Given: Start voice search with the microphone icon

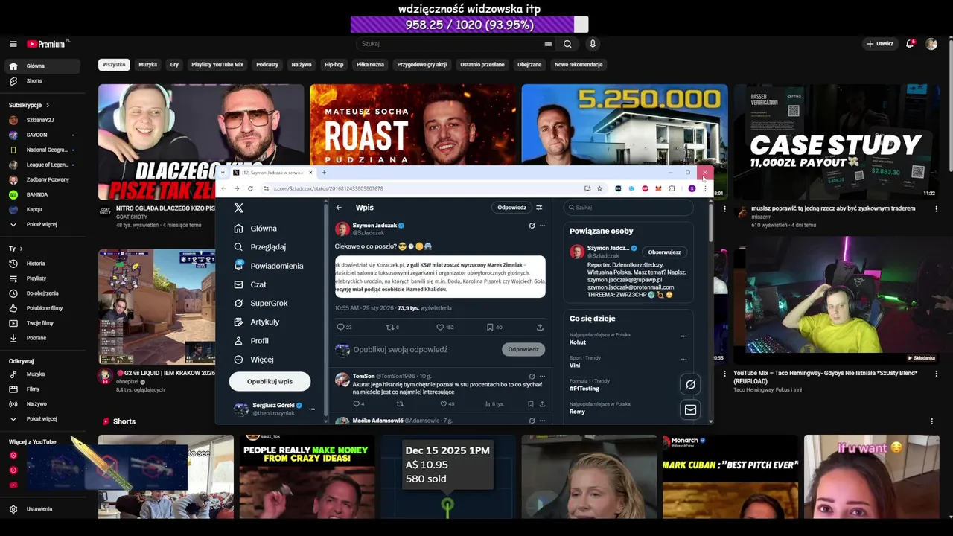Looking at the screenshot, I should tap(593, 44).
